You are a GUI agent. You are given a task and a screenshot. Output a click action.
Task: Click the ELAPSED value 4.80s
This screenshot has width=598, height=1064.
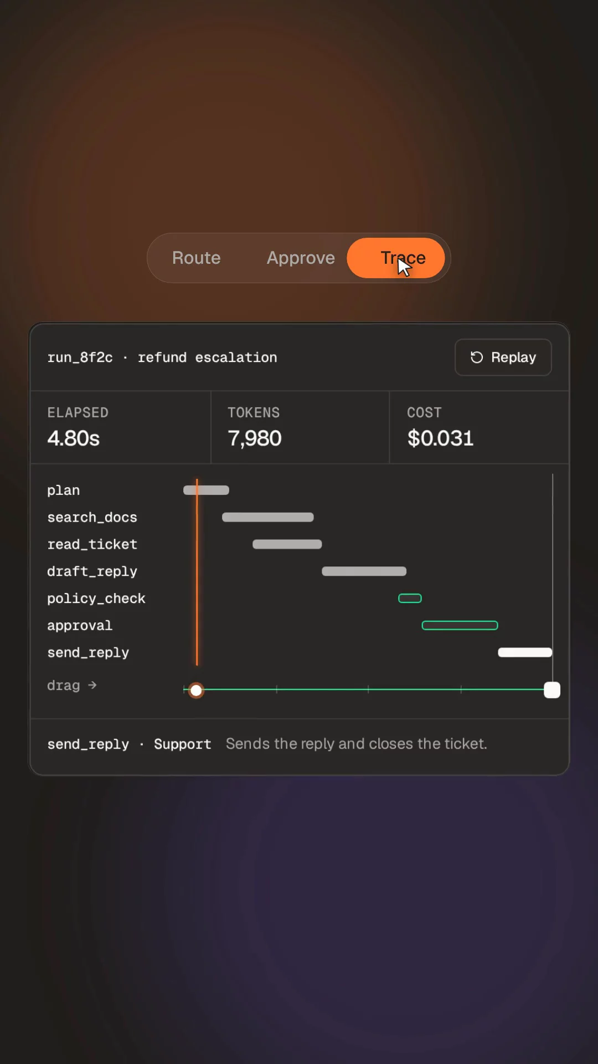click(73, 438)
